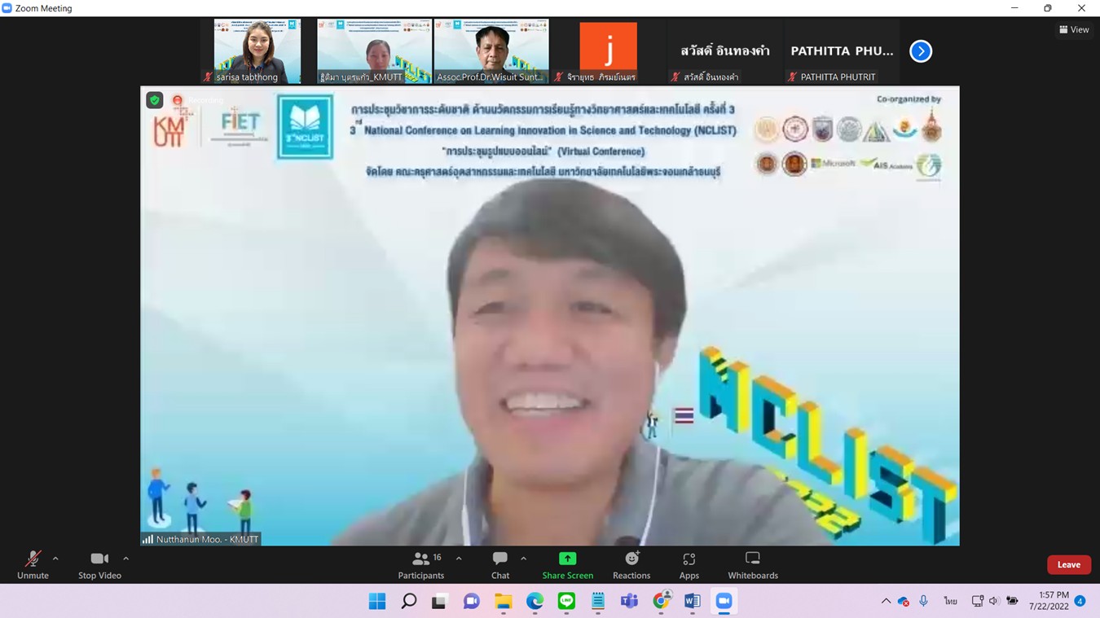
Task: Show next participants with blue arrow
Action: tap(920, 51)
